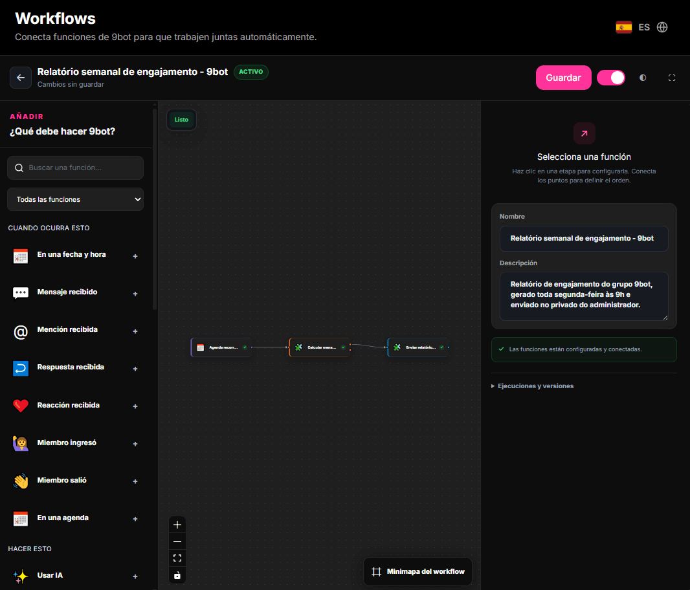
Task: Switch the light/dark theme icon
Action: click(643, 78)
